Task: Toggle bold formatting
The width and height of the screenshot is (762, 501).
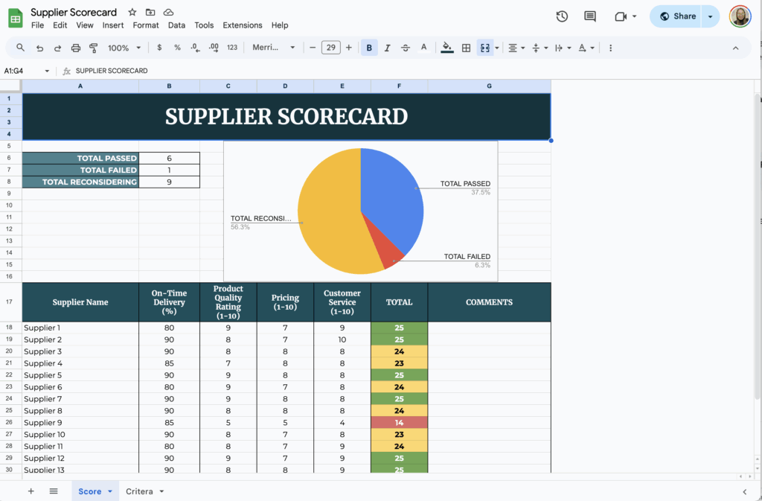Action: [369, 47]
